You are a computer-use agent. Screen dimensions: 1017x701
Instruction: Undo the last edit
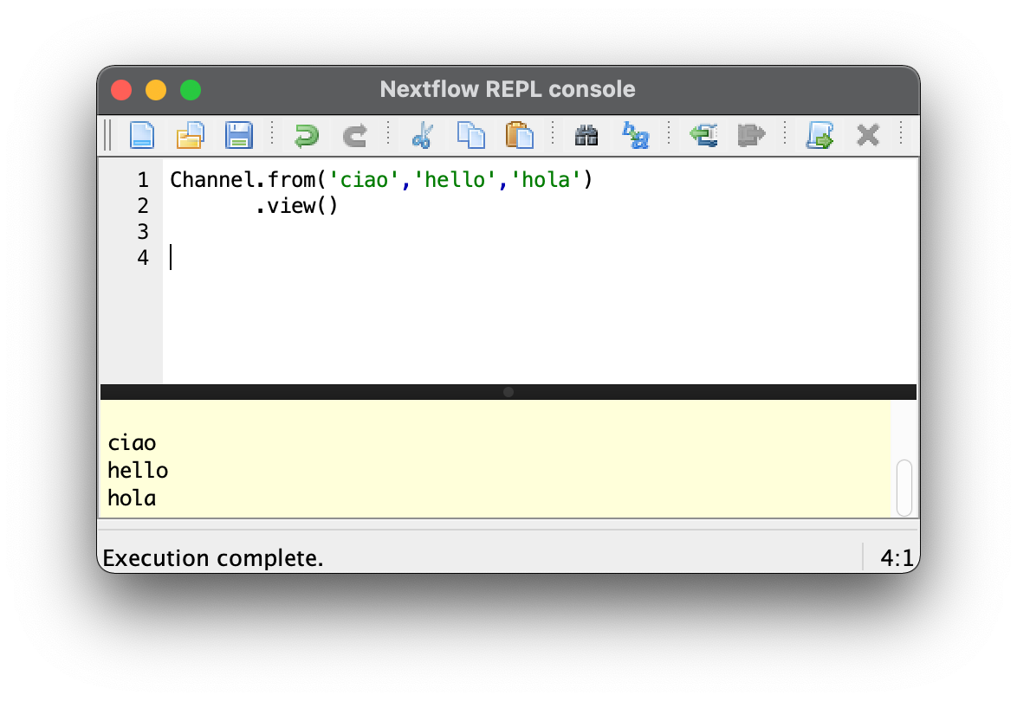305,135
